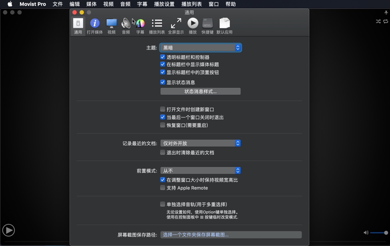The image size is (390, 246).
Task: Open the 播放设置 menu
Action: [x=164, y=4]
